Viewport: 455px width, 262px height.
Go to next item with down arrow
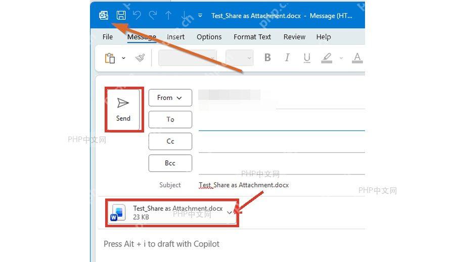tap(185, 15)
